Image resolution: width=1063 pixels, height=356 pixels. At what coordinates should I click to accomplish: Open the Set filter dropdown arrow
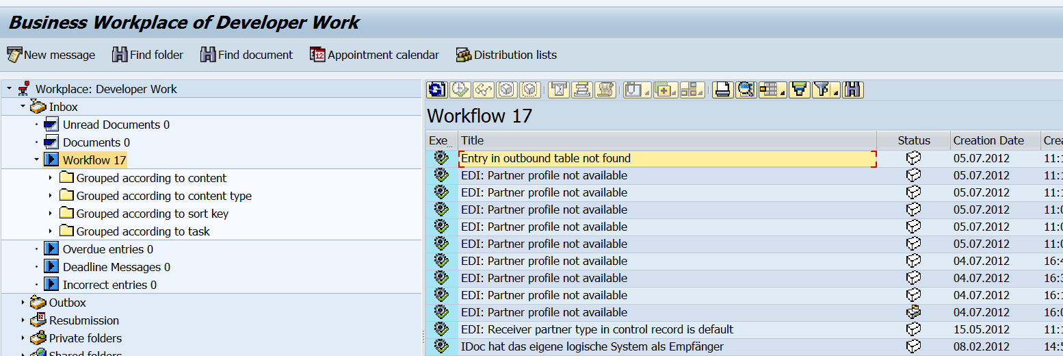[x=836, y=94]
